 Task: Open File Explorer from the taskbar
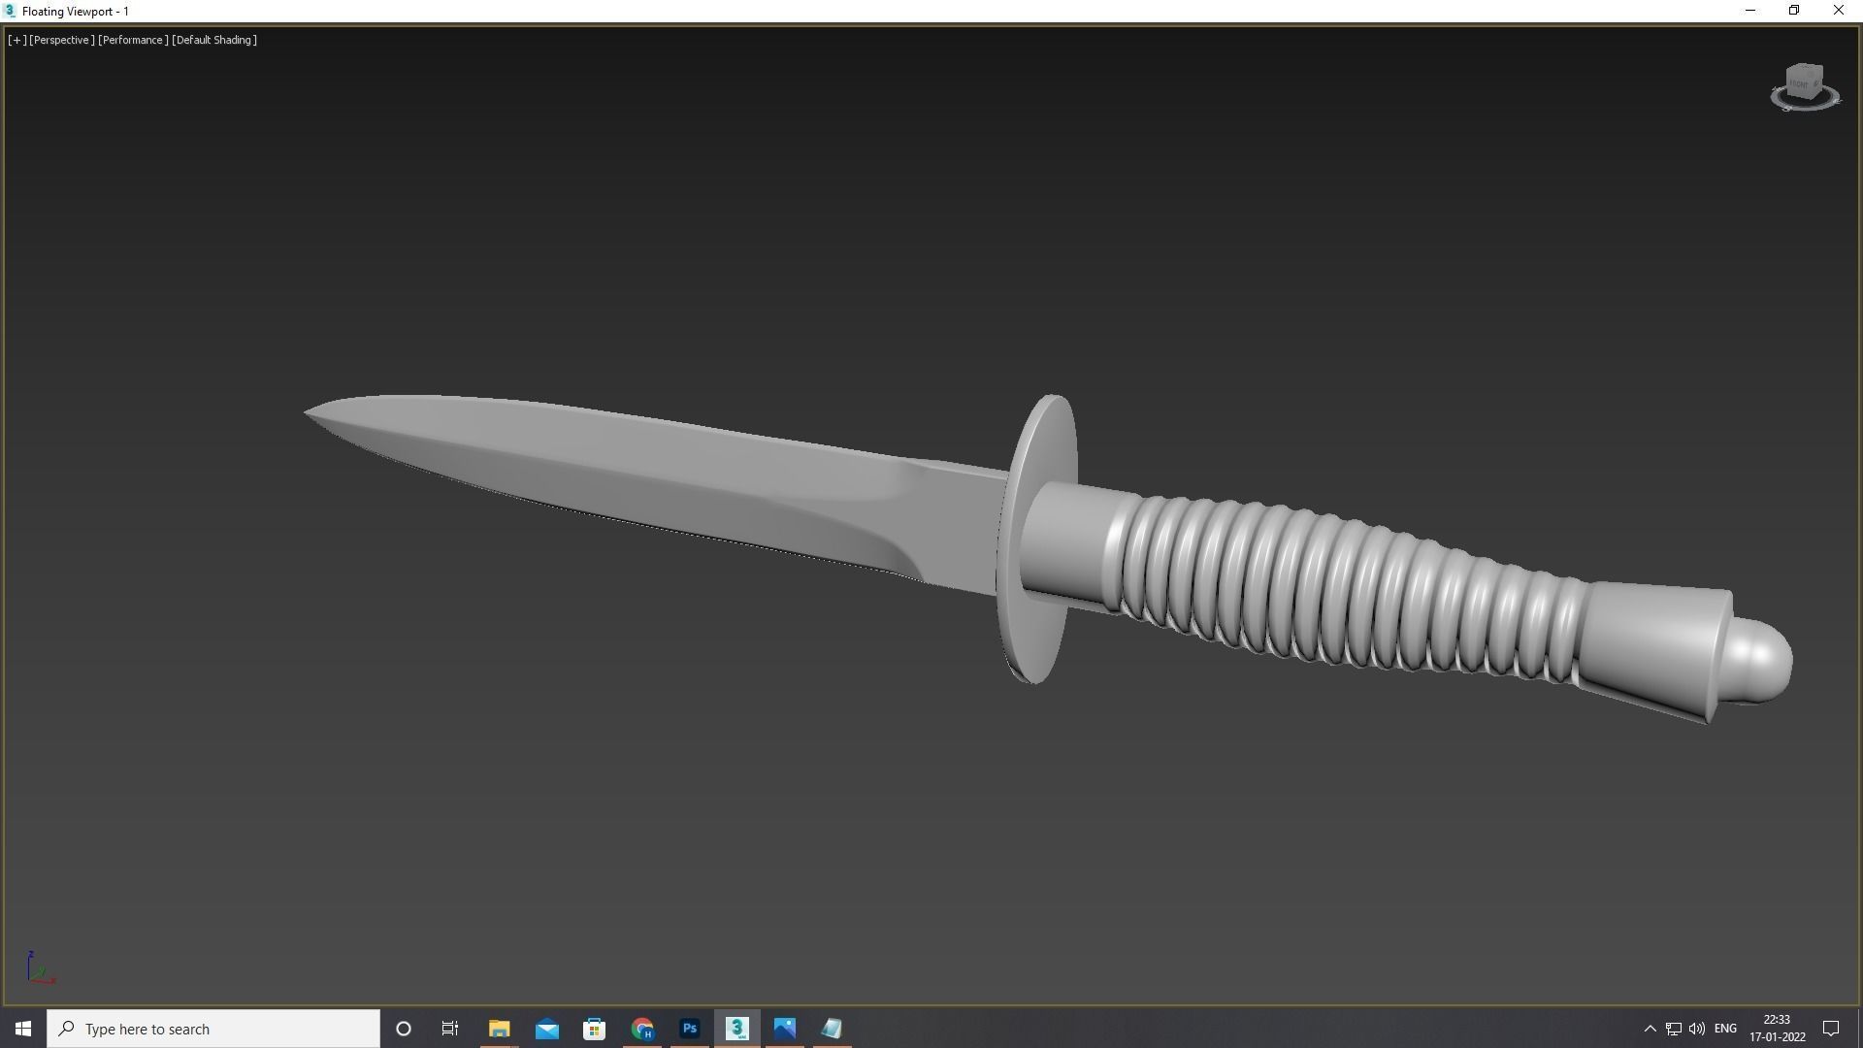point(499,1029)
